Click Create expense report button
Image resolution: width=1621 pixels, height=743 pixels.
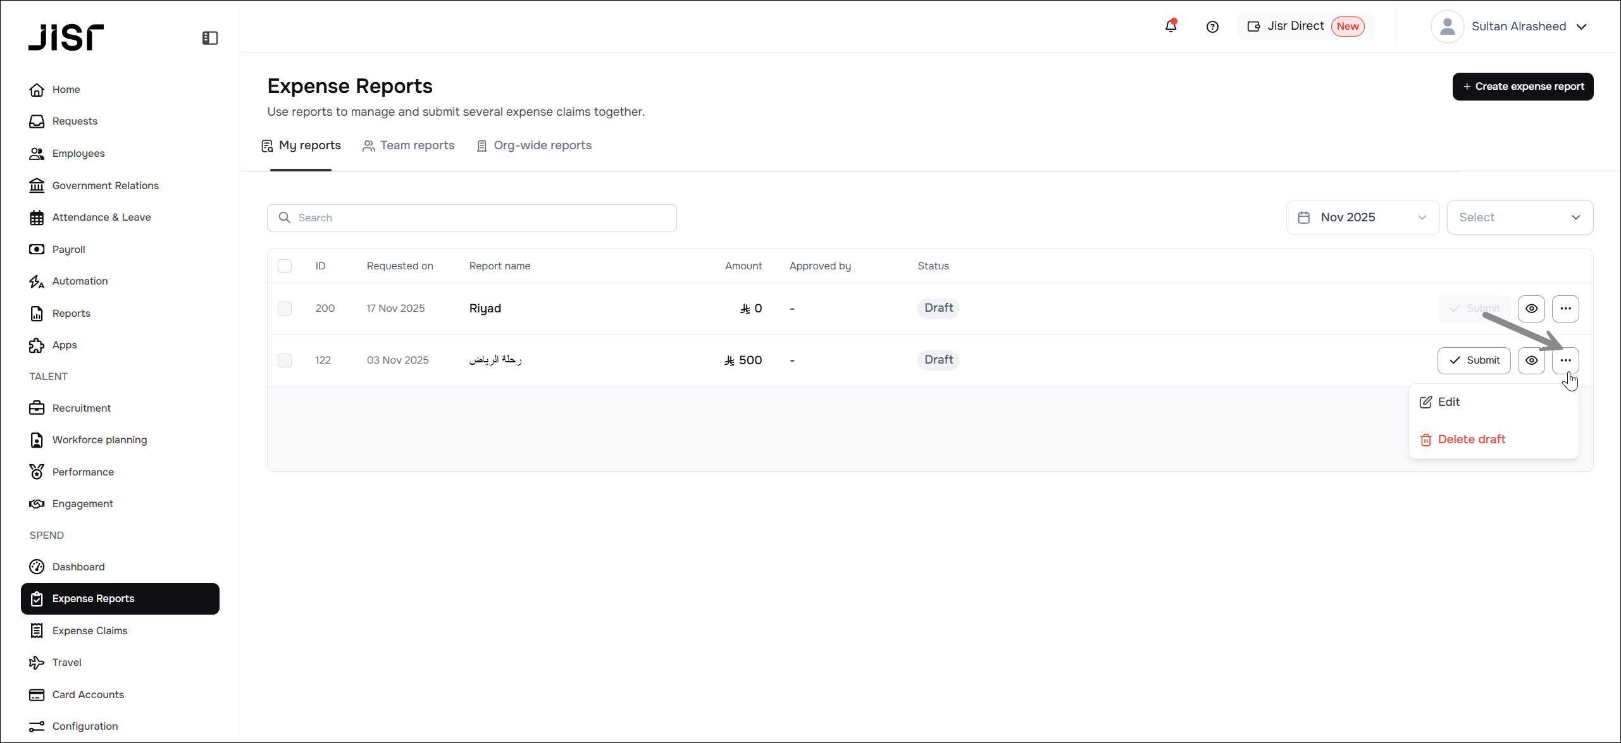[1522, 87]
